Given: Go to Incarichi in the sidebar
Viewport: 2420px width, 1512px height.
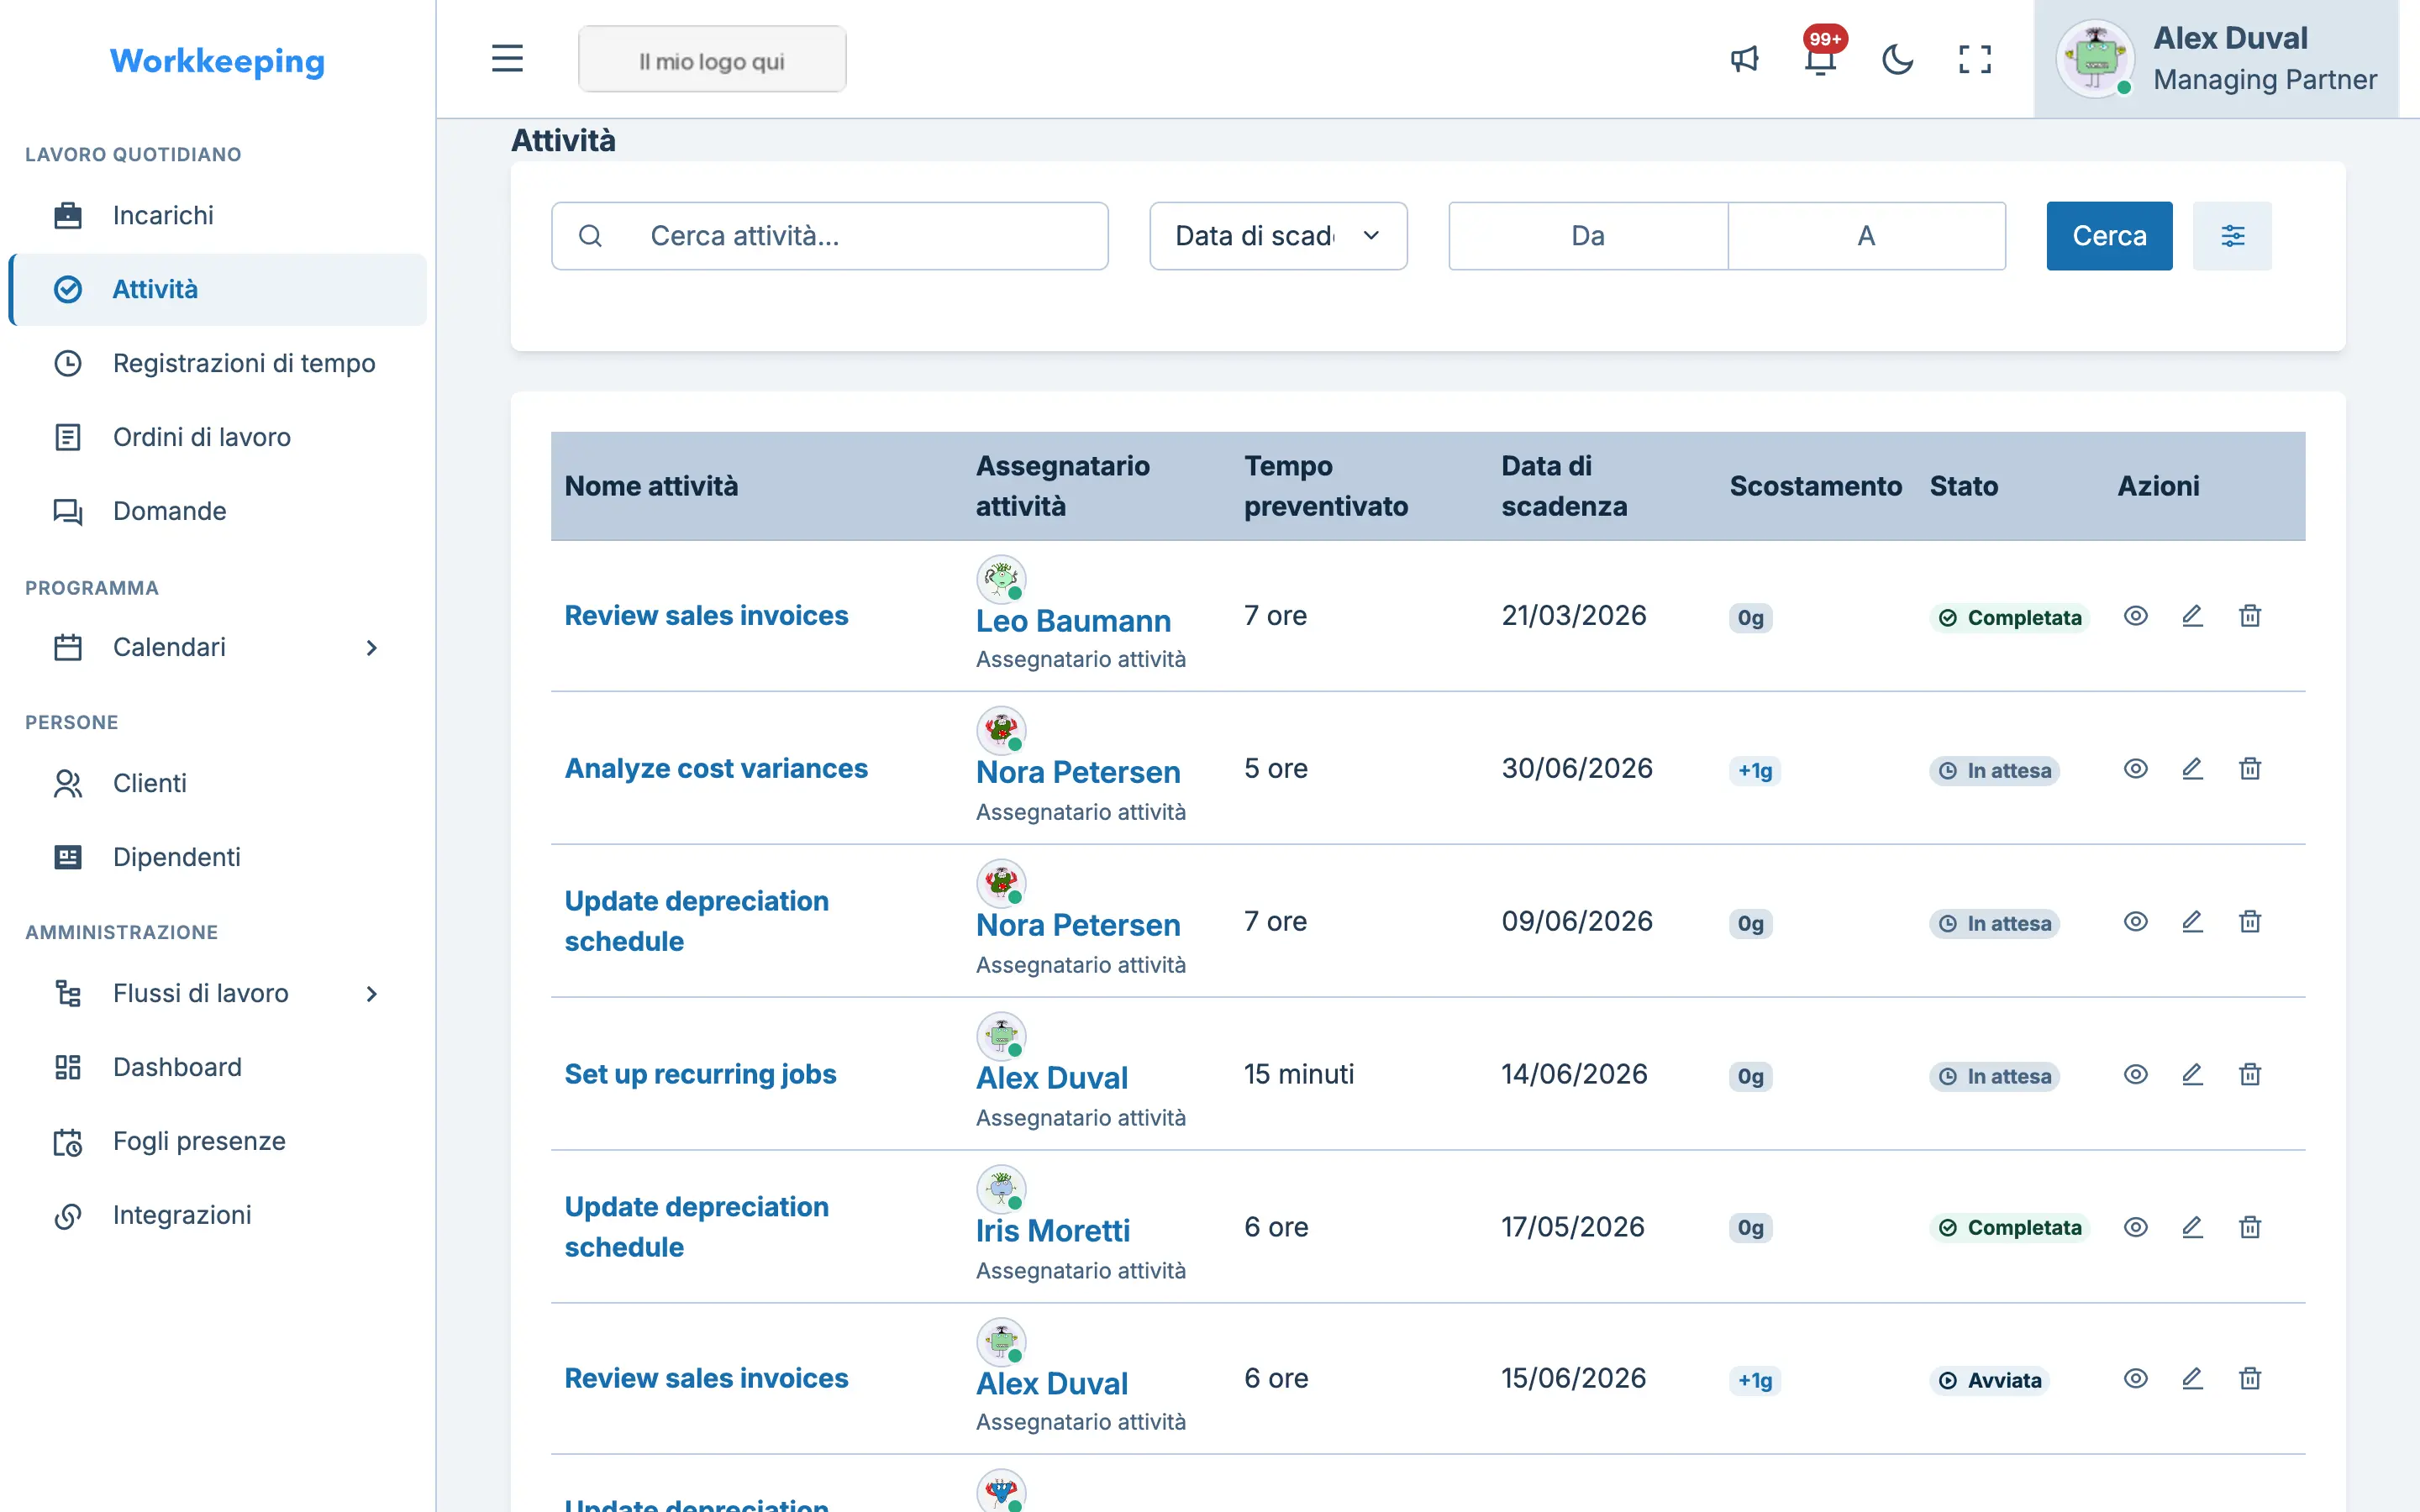Looking at the screenshot, I should point(217,215).
